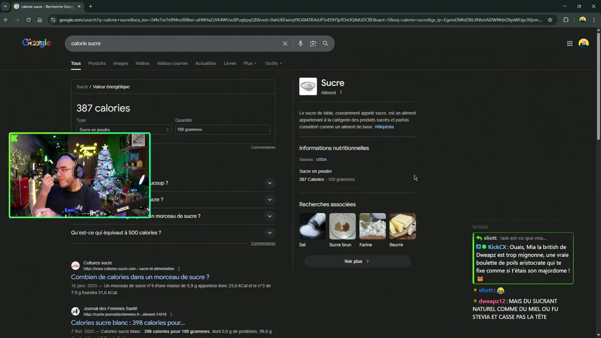This screenshot has width=601, height=338.
Task: Open the Chrome extensions puzzle icon
Action: click(566, 20)
